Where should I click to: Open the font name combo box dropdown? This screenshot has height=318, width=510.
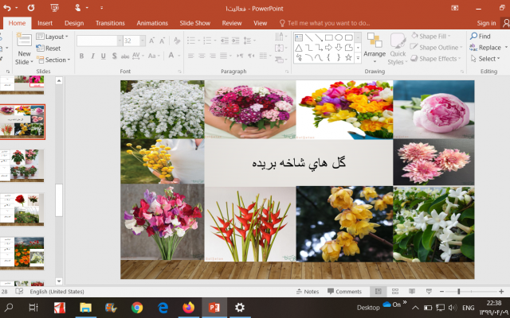click(x=120, y=41)
